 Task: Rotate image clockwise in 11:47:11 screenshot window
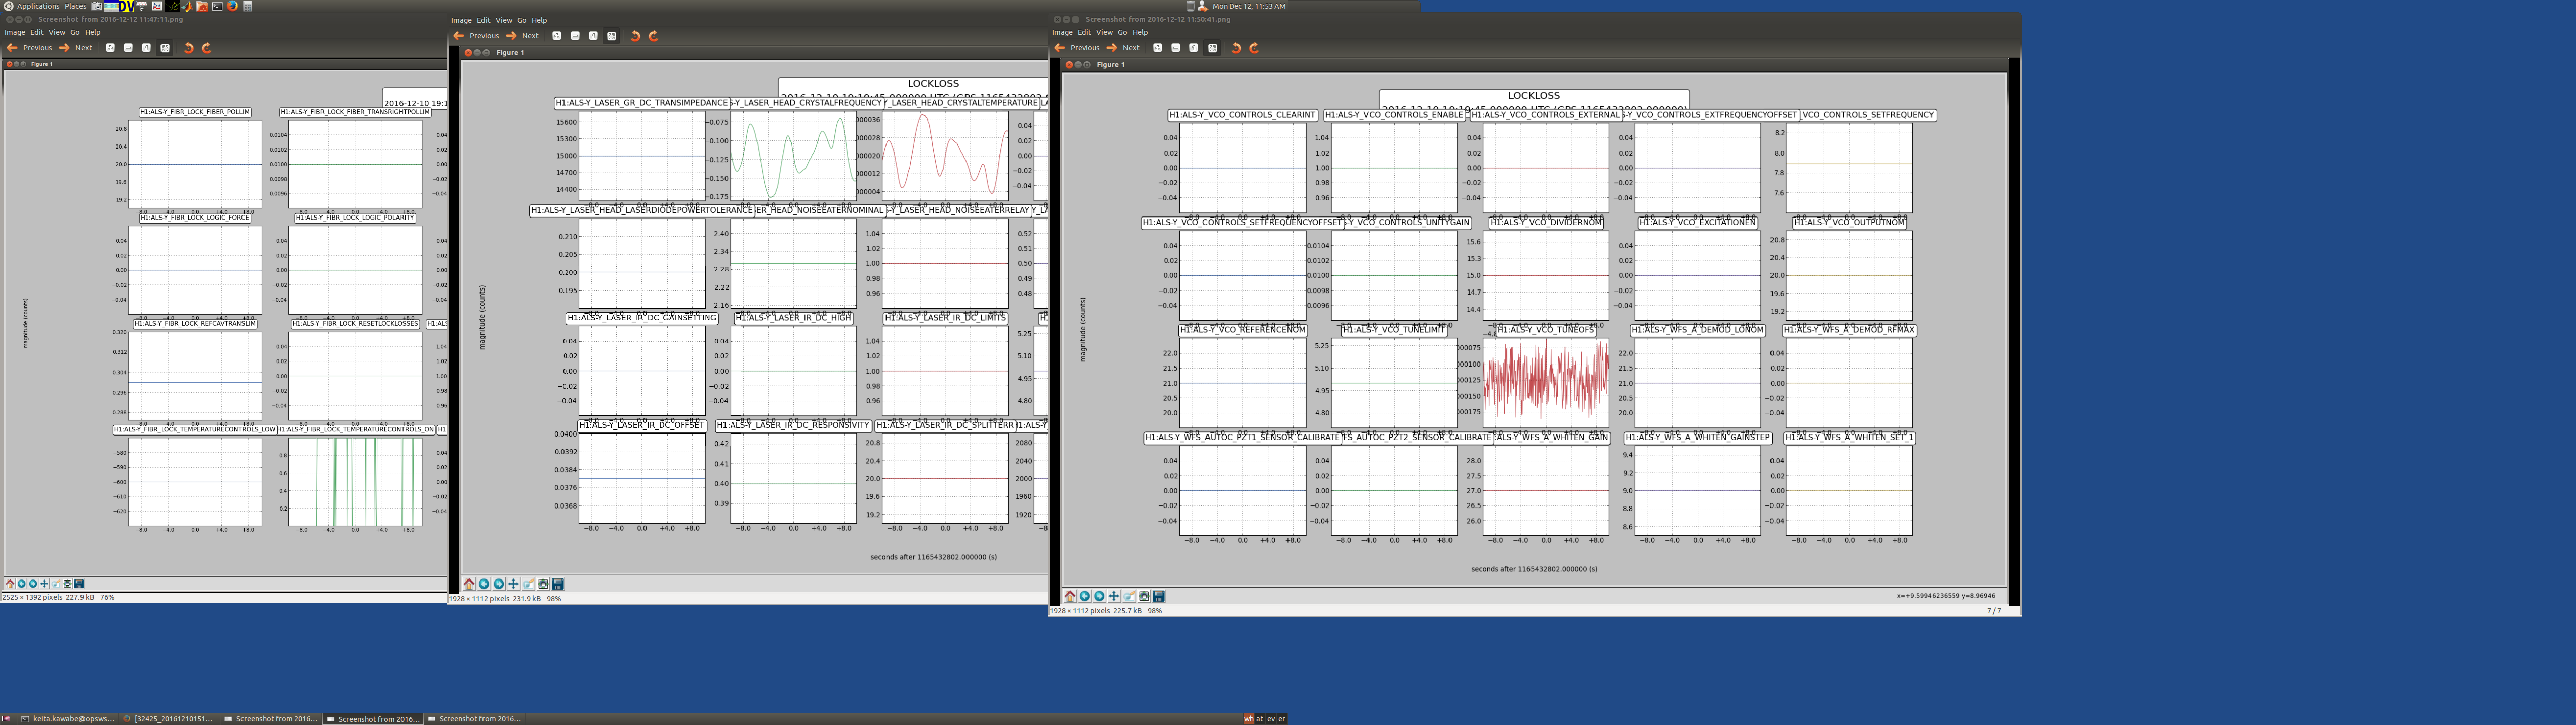207,48
